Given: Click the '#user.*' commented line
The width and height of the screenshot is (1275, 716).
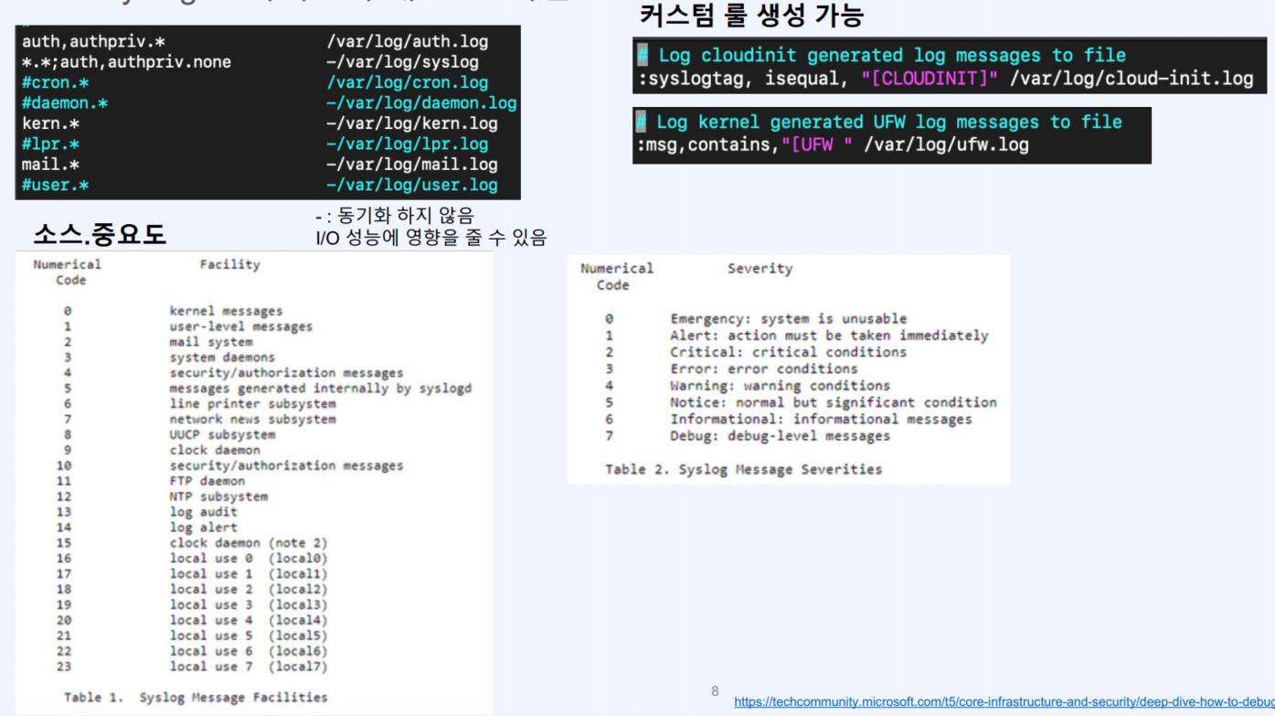Looking at the screenshot, I should [x=55, y=185].
